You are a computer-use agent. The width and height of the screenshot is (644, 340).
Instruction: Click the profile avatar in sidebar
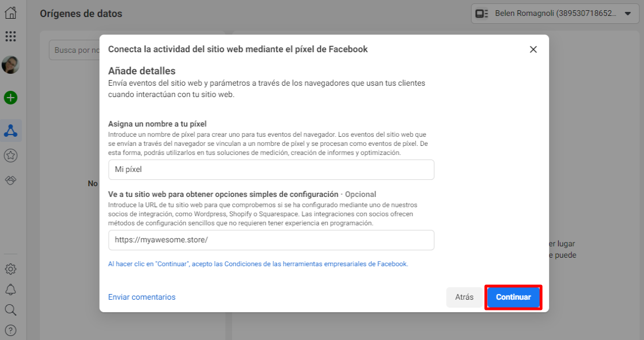(11, 65)
